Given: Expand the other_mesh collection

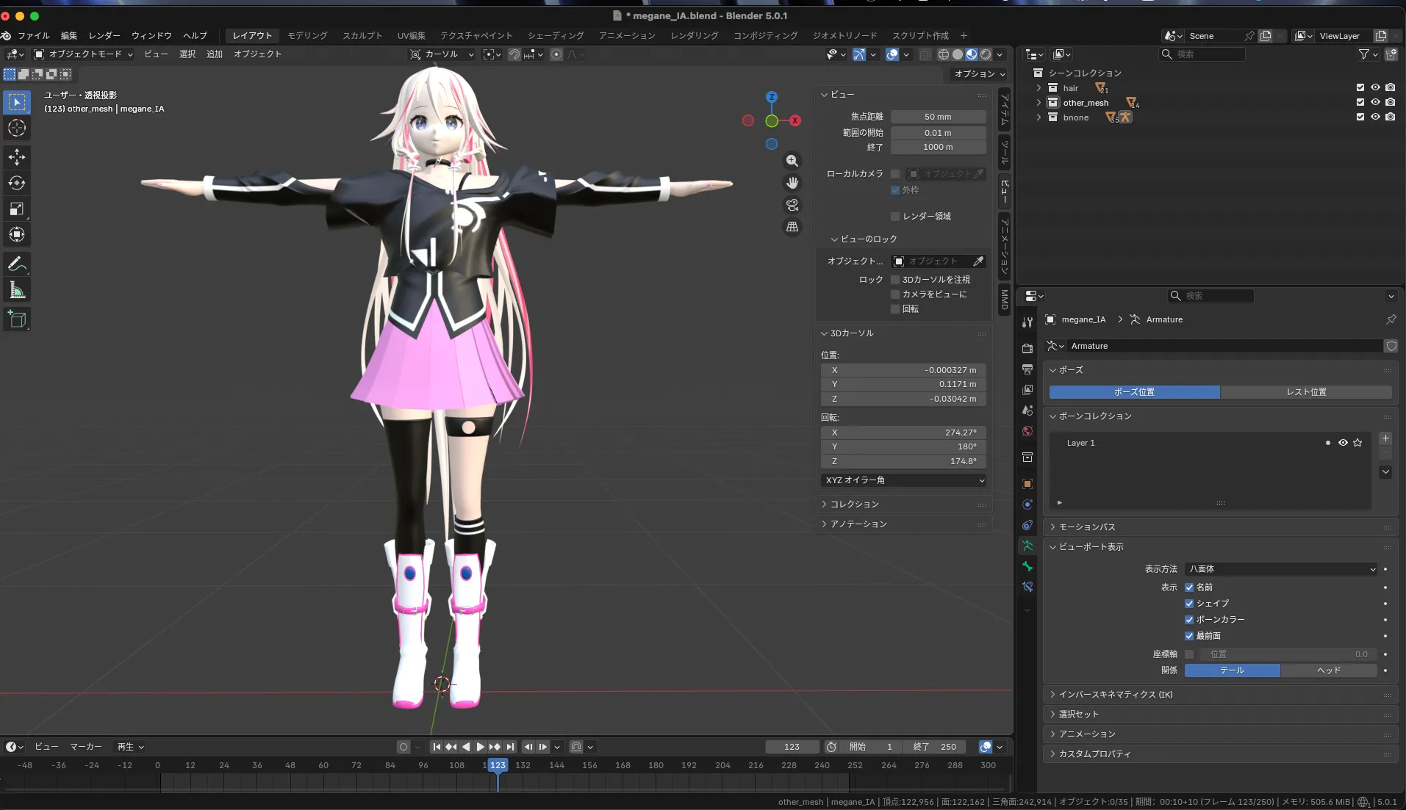Looking at the screenshot, I should coord(1039,103).
